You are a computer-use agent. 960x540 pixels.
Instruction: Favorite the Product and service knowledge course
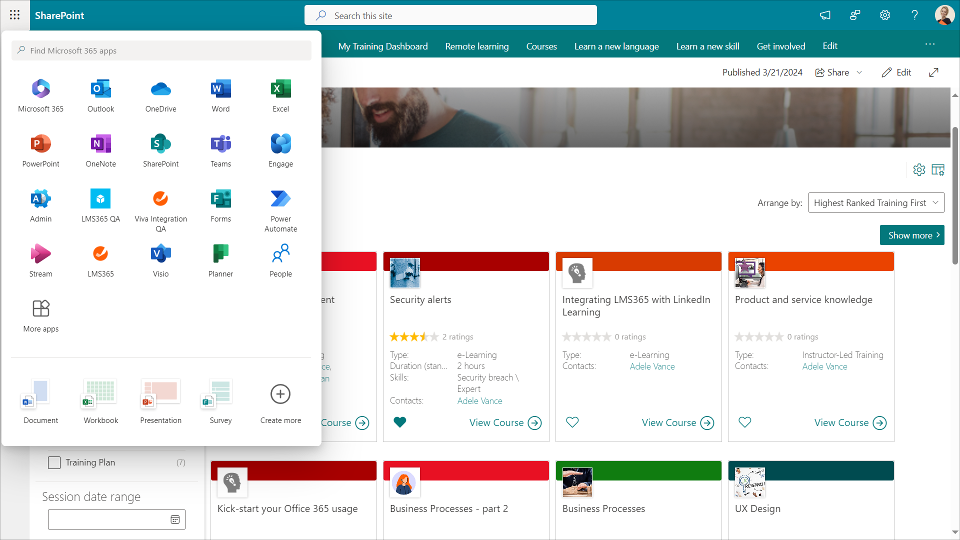coord(744,422)
